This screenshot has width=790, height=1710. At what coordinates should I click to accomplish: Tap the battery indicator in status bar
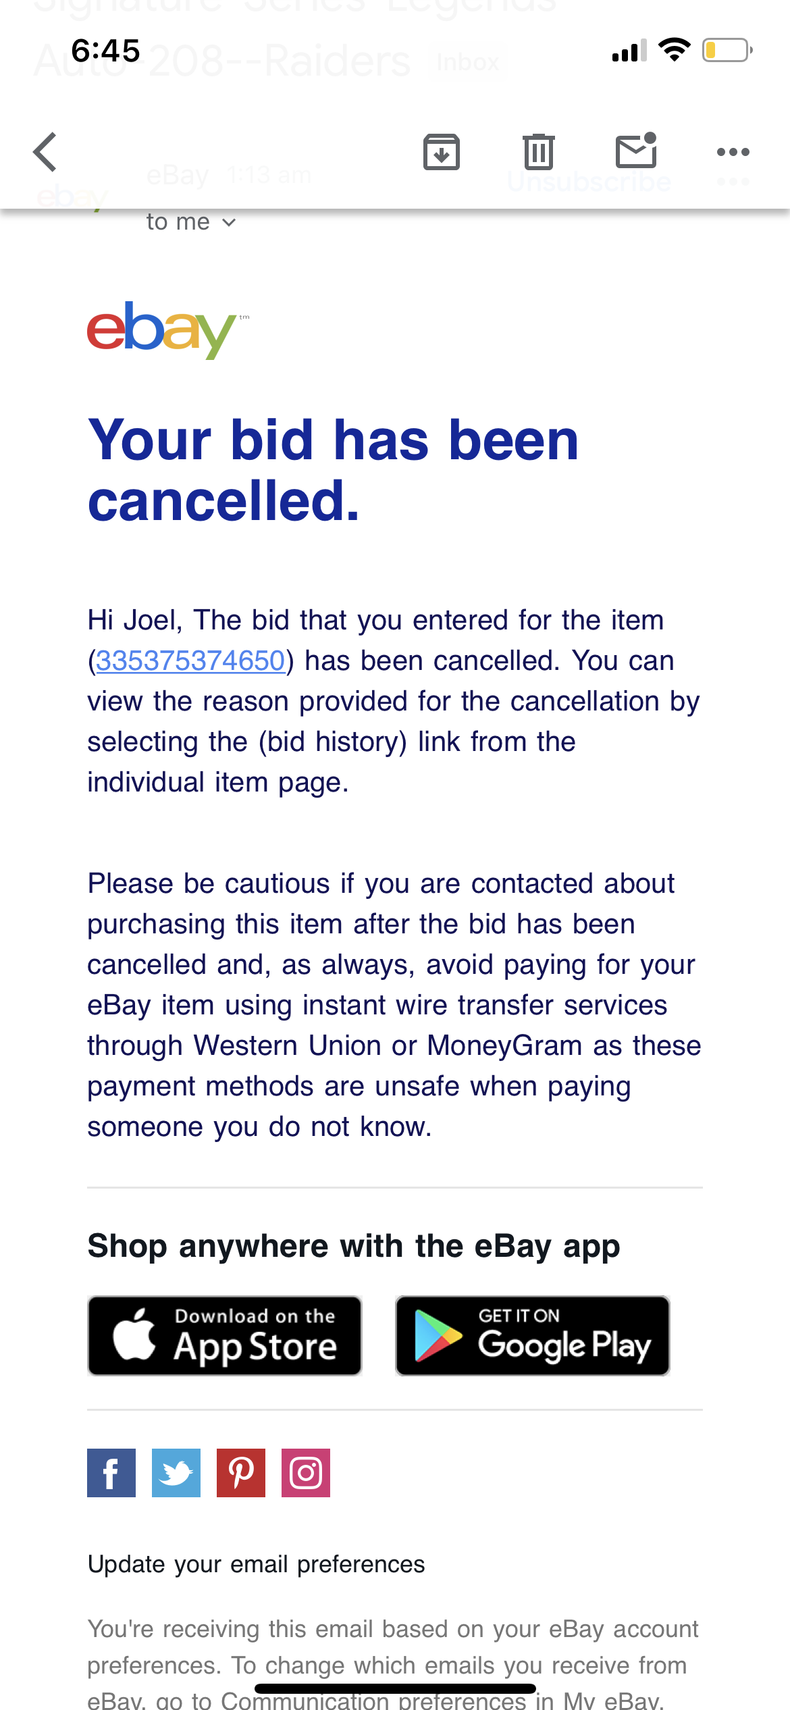point(727,50)
